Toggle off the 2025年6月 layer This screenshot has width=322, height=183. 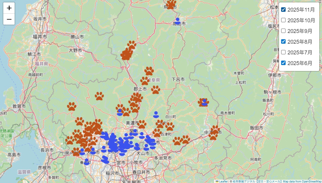pyautogui.click(x=284, y=63)
